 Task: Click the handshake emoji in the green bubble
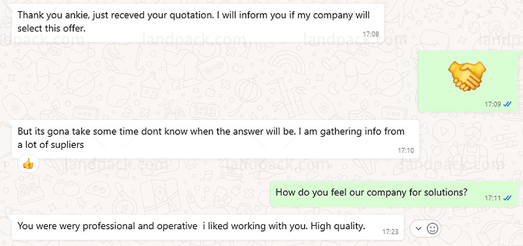(467, 77)
